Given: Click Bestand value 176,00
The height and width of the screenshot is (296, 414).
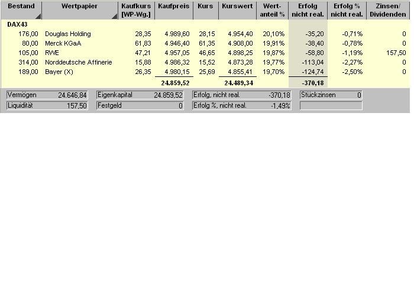Looking at the screenshot, I should click(x=28, y=34).
